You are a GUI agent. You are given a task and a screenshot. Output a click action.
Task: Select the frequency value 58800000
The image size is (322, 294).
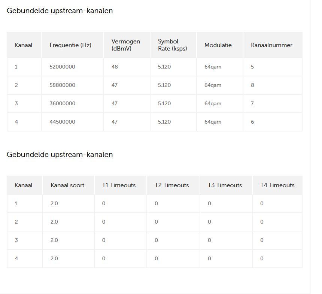click(x=62, y=85)
